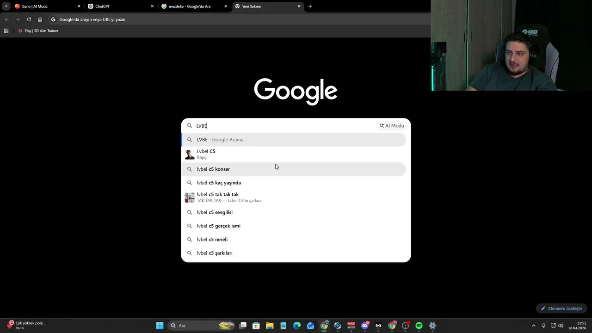Click the TAK TAK TAK song cover thumbnail

point(190,197)
